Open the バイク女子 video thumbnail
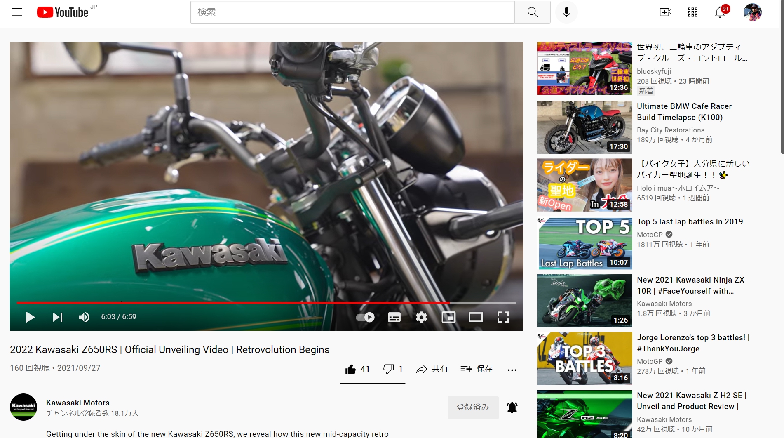This screenshot has height=438, width=784. pyautogui.click(x=584, y=185)
